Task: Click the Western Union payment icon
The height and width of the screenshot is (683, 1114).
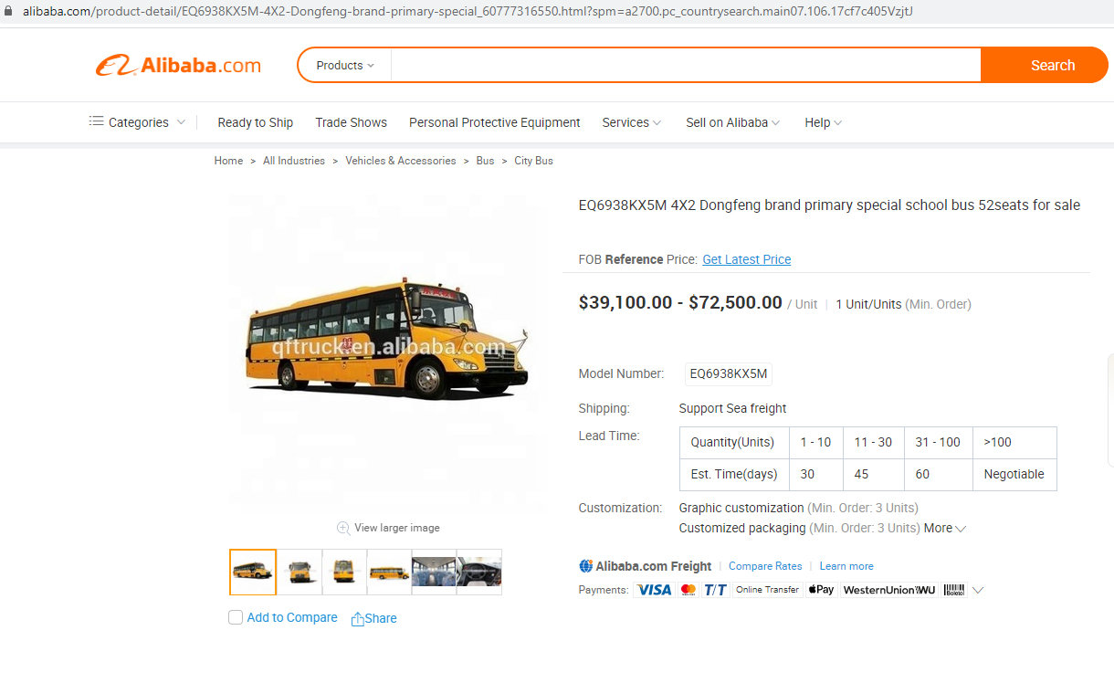Action: pyautogui.click(x=889, y=590)
